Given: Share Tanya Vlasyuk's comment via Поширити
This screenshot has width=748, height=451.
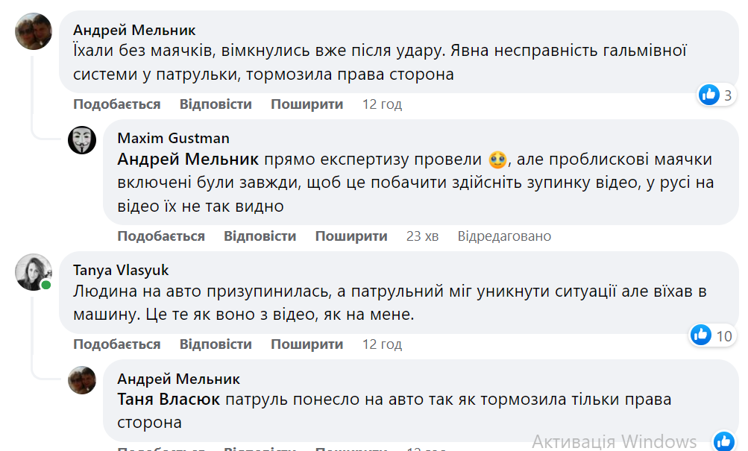Looking at the screenshot, I should click(307, 344).
